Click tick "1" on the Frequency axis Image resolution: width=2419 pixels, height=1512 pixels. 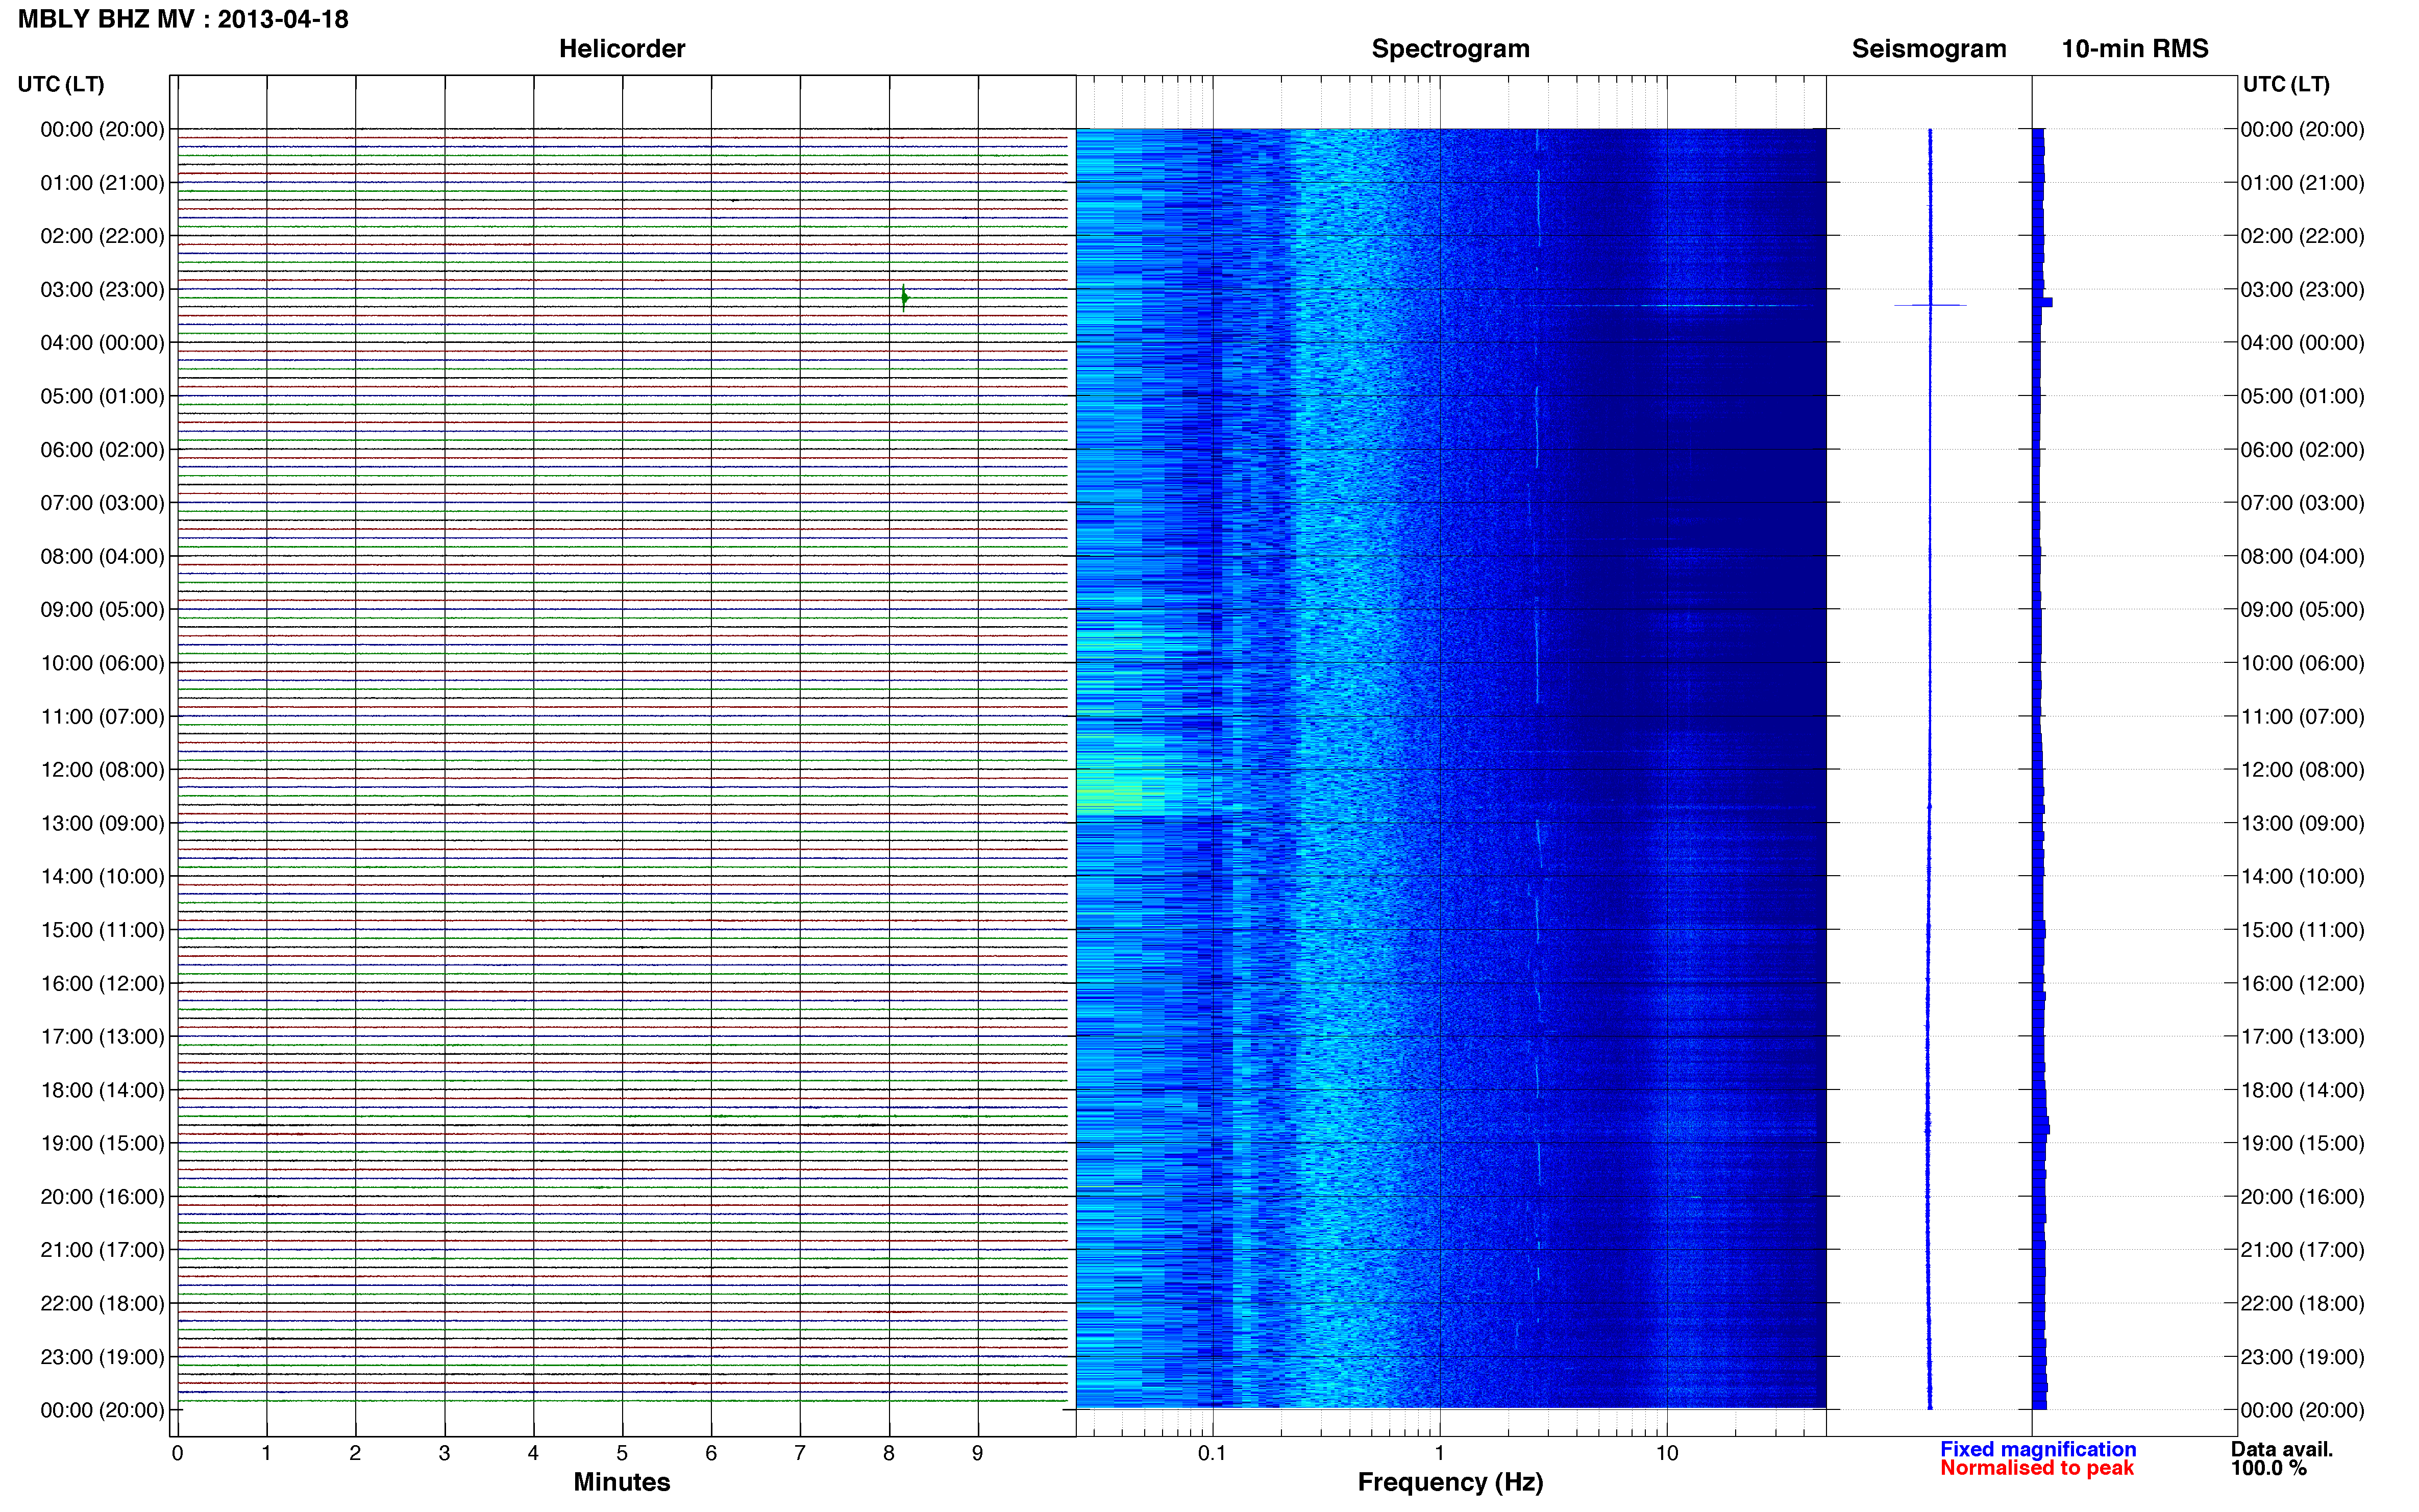click(1440, 1453)
